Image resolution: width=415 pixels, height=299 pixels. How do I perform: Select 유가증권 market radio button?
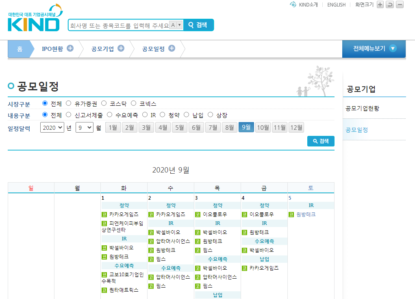[69, 103]
